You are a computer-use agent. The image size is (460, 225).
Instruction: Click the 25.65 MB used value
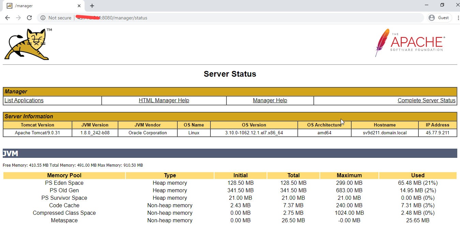pos(418,221)
